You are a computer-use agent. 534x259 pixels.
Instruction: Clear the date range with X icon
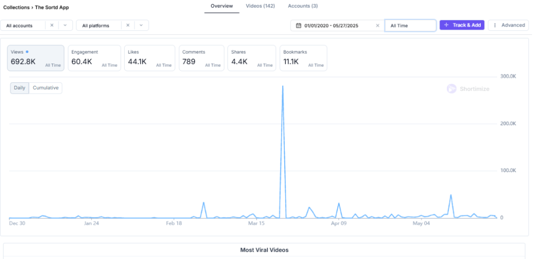pos(378,25)
